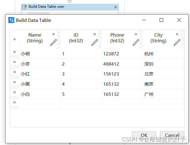190x145 pixels.
Task: Minimize the Build Data Table dialog
Action: pos(144,20)
